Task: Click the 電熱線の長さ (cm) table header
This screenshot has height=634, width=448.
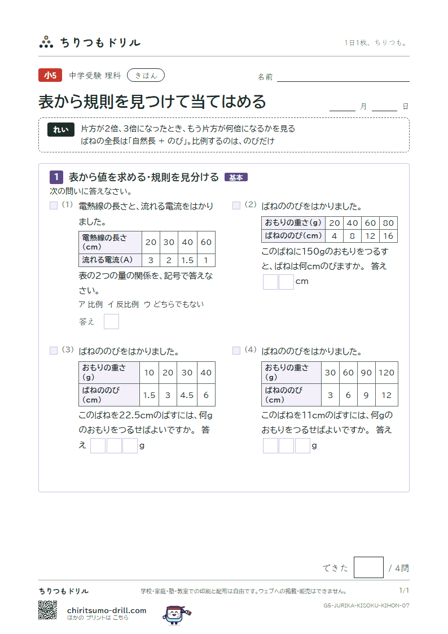Action: 110,242
